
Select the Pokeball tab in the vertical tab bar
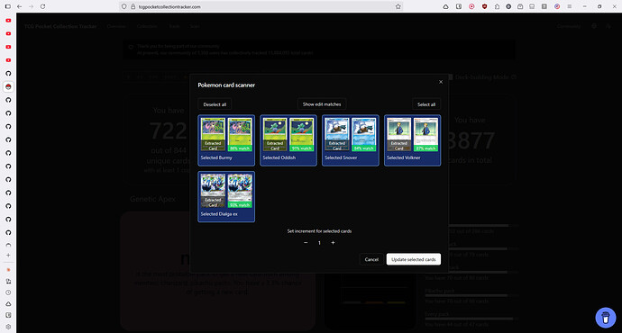point(8,86)
